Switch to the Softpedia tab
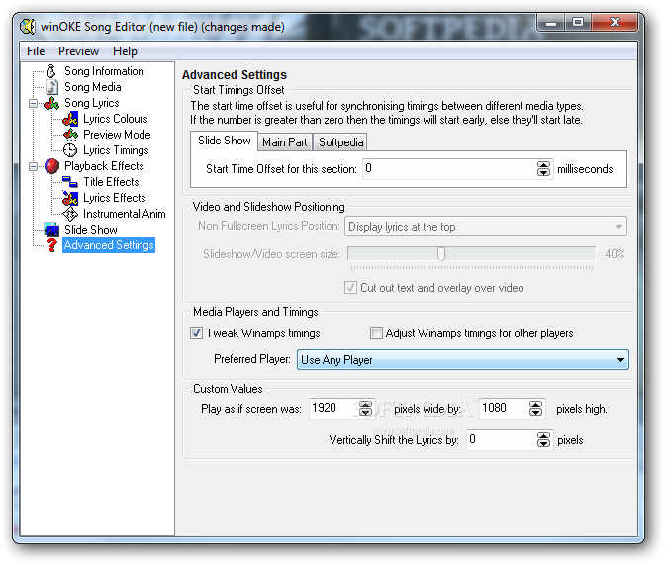The height and width of the screenshot is (564, 665). [340, 142]
